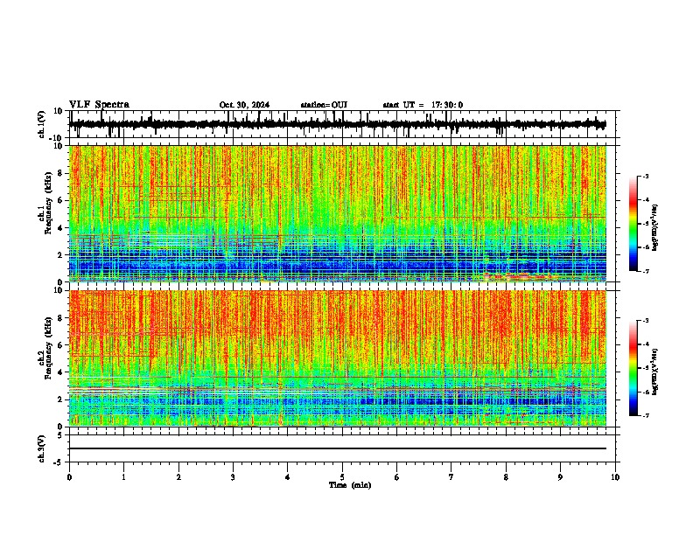The height and width of the screenshot is (535, 693).
Task: Click time axis tick label "5" at bottom
Action: coord(342,477)
